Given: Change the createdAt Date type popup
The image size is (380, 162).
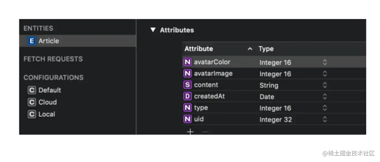Looking at the screenshot, I should coord(324,97).
